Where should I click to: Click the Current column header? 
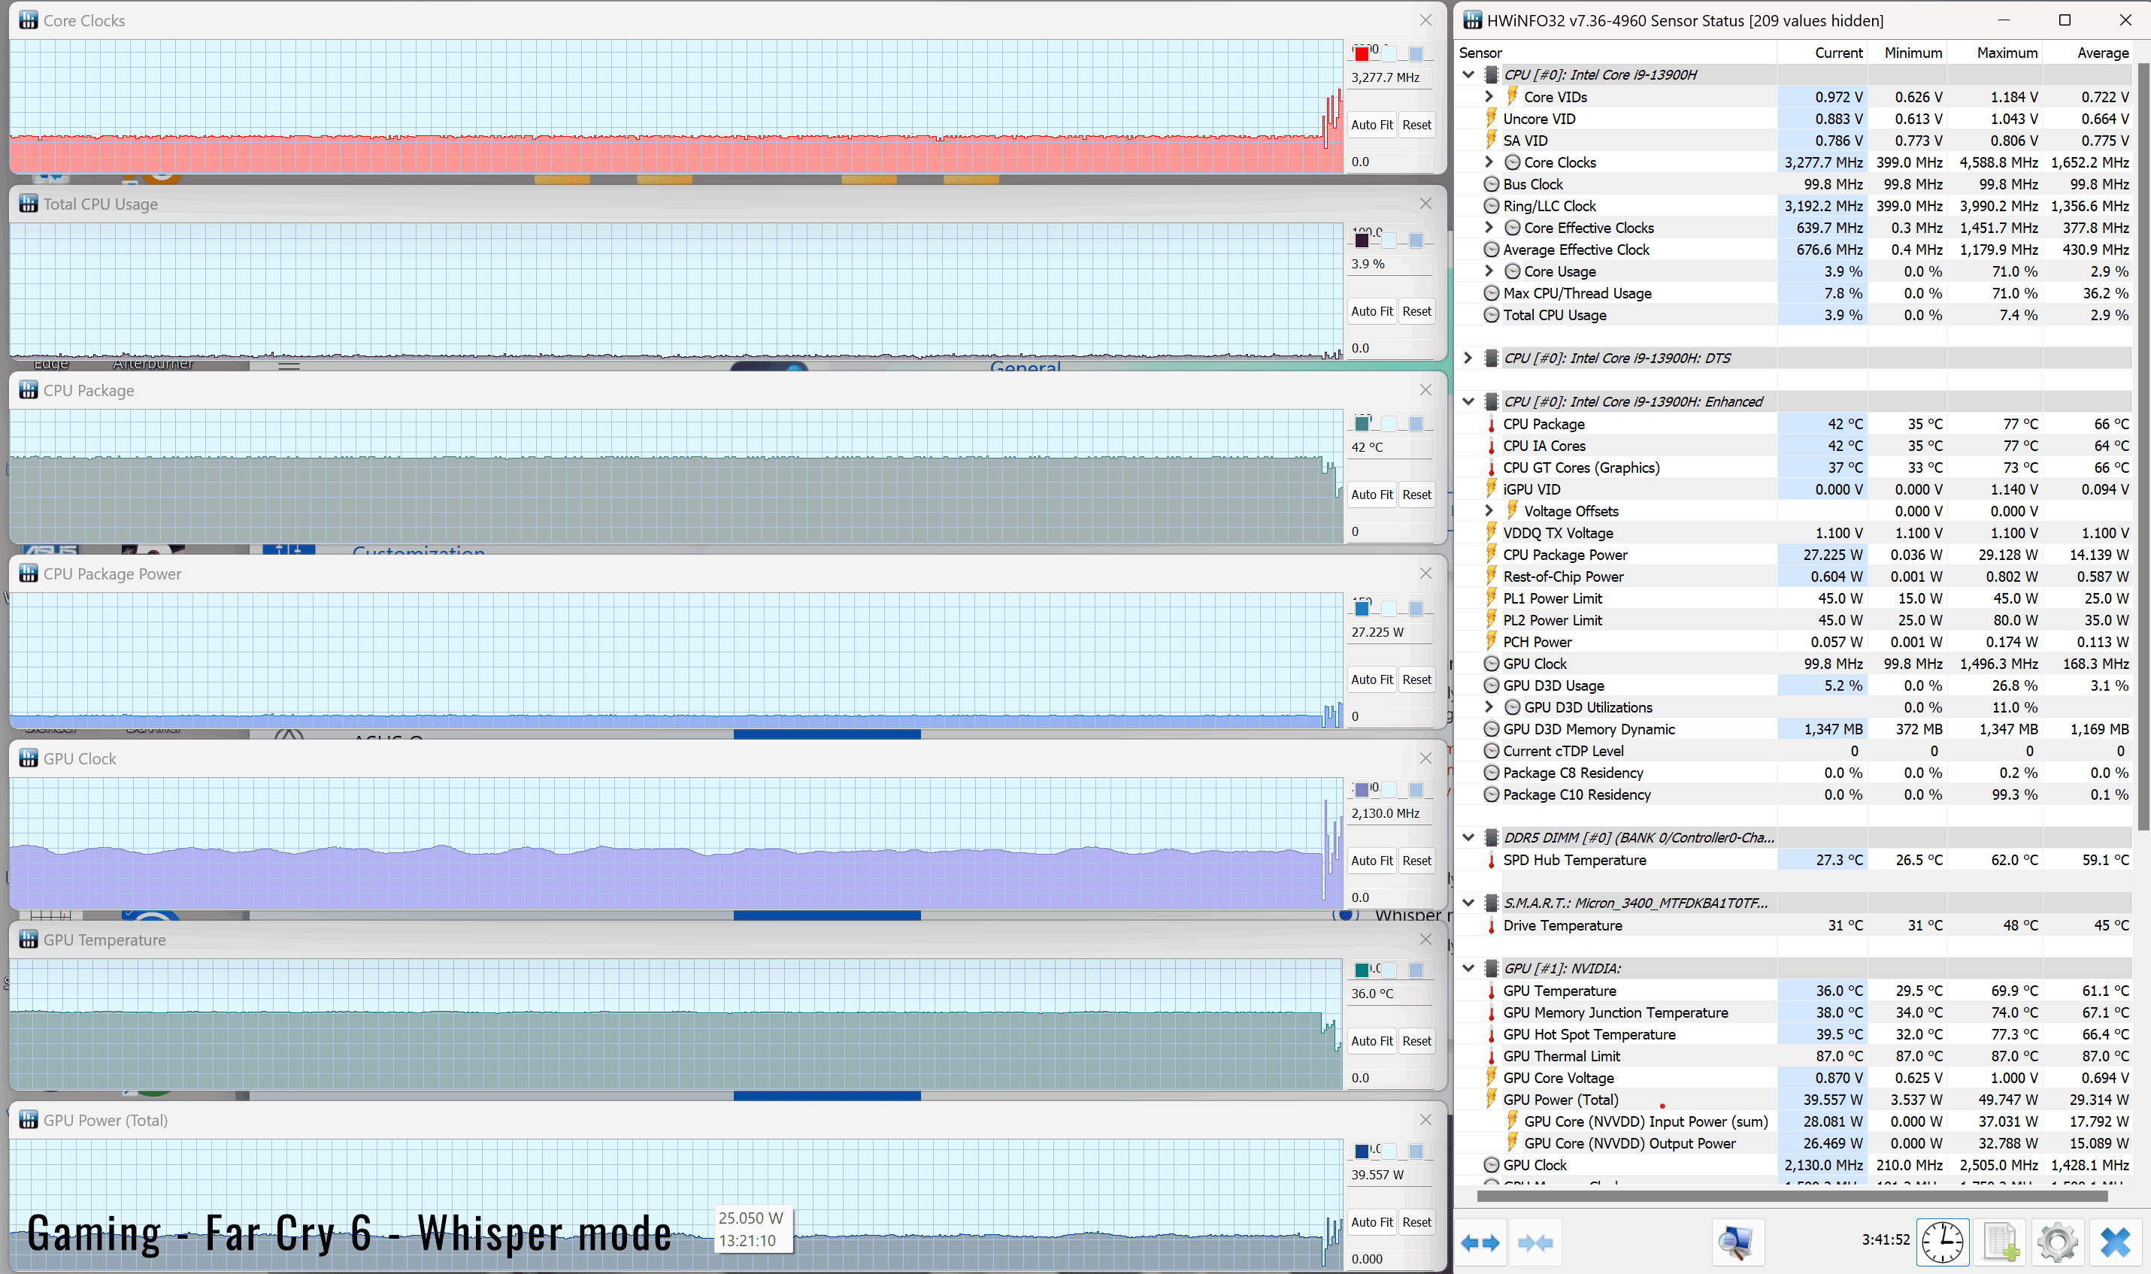pyautogui.click(x=1822, y=53)
